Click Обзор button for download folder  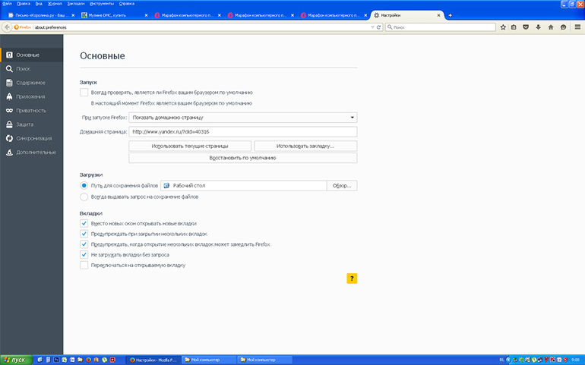point(342,186)
